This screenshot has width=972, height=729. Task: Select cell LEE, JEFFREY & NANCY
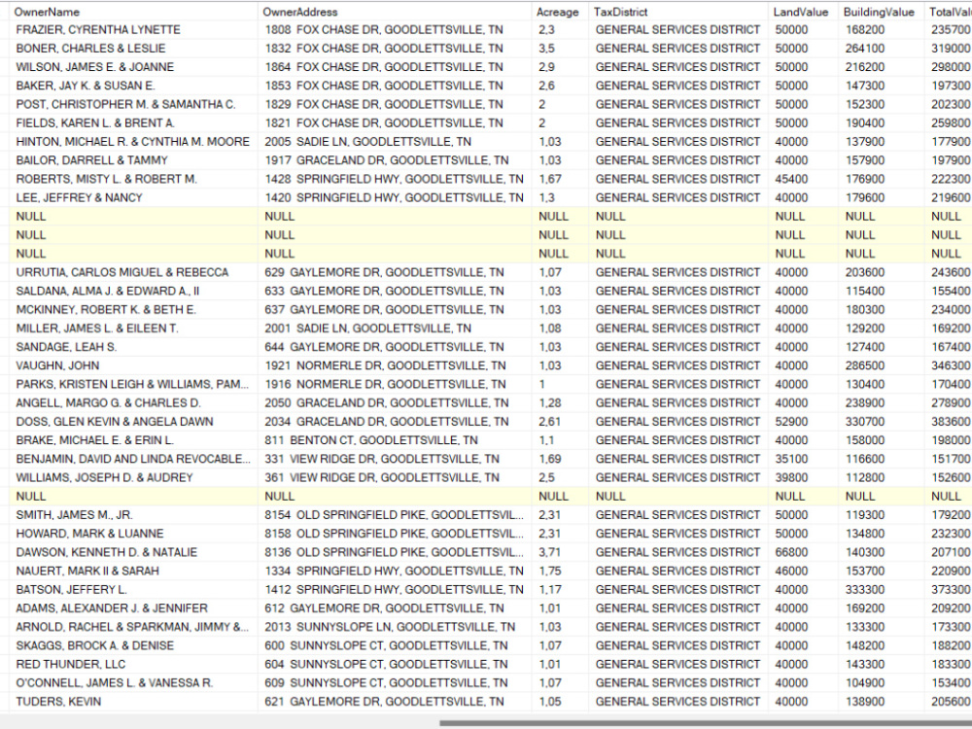point(133,197)
